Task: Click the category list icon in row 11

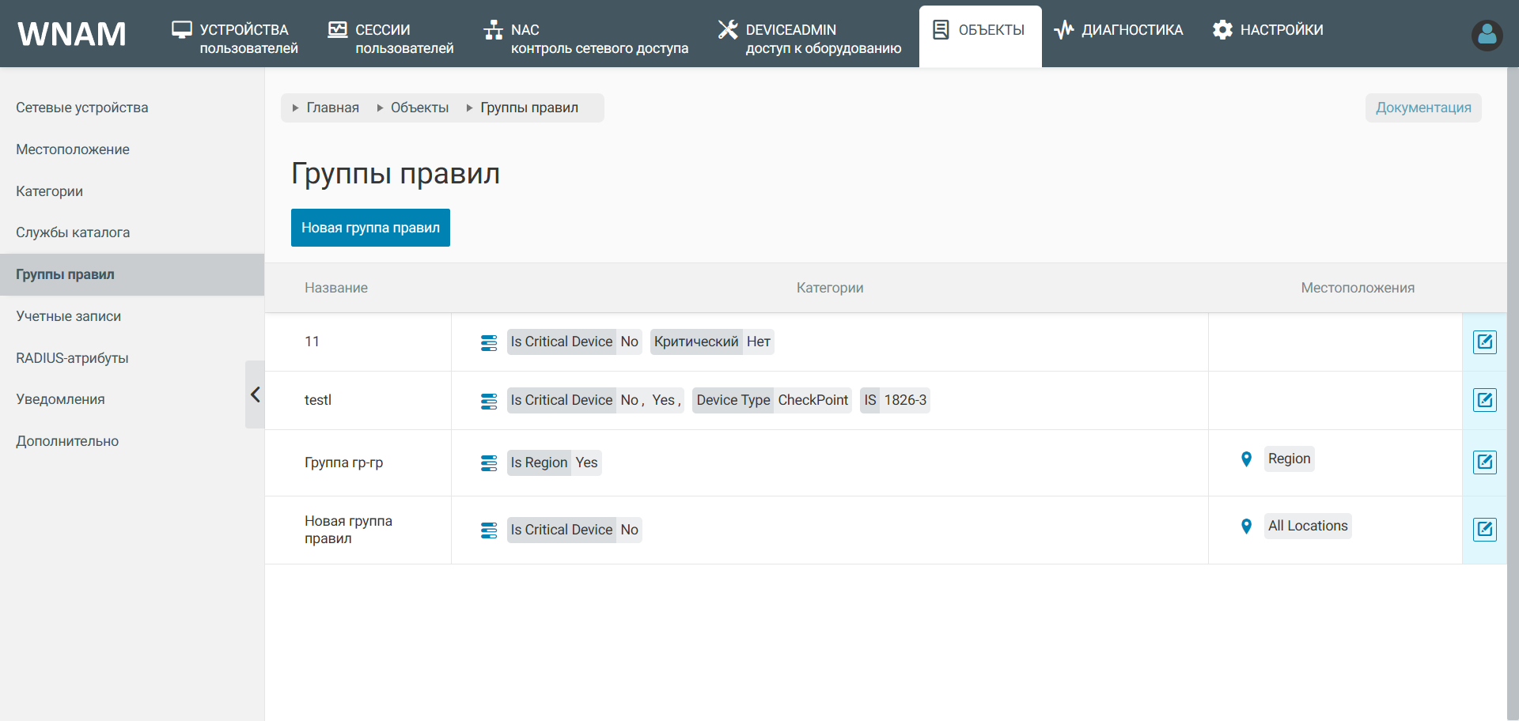Action: pyautogui.click(x=489, y=342)
